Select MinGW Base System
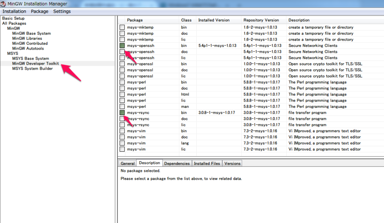The image size is (384, 223). coord(31,33)
